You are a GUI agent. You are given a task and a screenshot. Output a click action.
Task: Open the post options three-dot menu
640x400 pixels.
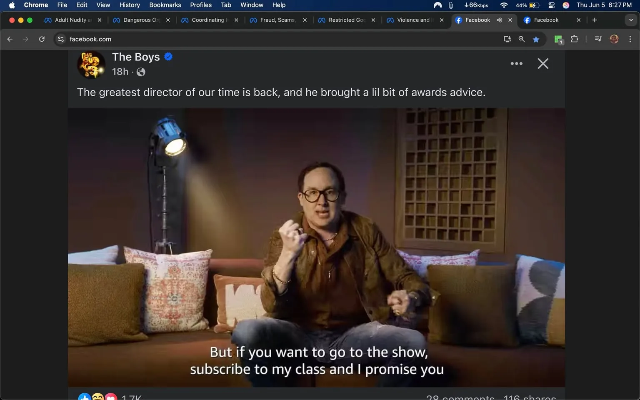[x=516, y=63]
